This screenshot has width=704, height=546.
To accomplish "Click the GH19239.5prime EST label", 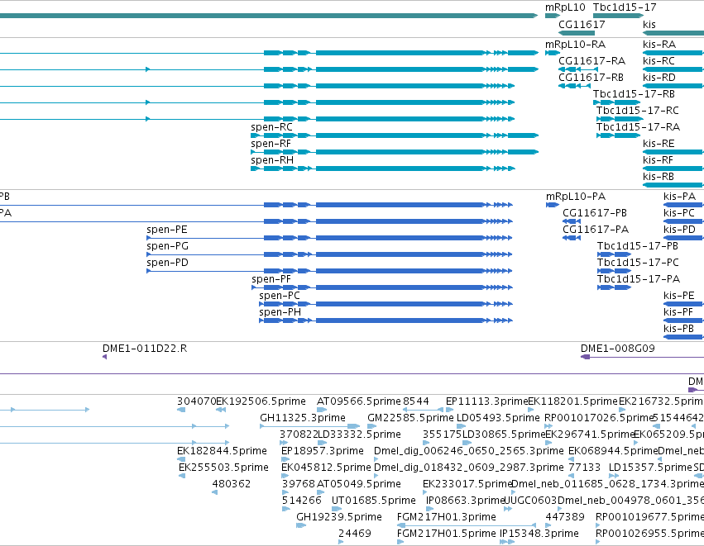I will [339, 518].
